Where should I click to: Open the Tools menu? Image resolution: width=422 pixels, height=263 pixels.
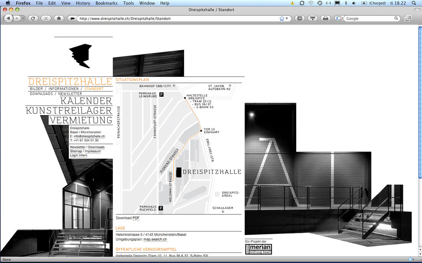point(128,3)
